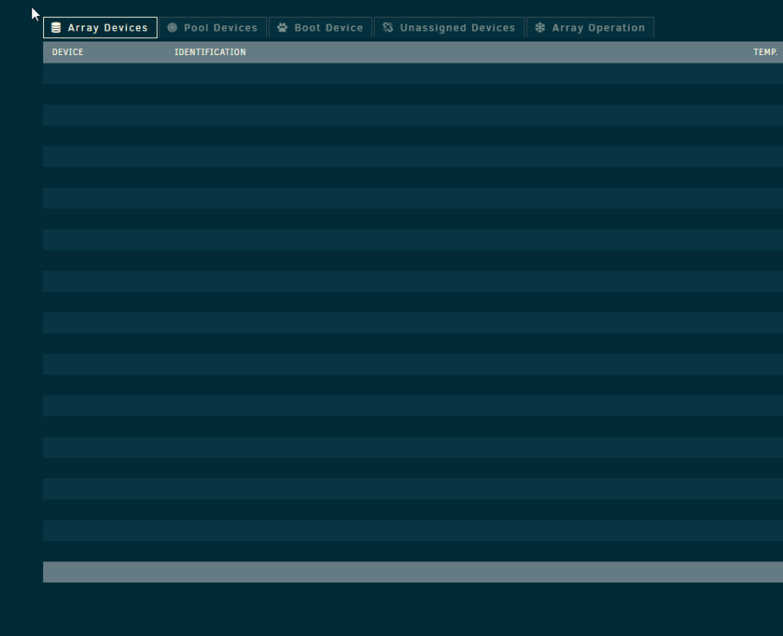Viewport: 783px width, 636px height.
Task: Click the IDENTIFICATION column header
Action: (x=210, y=52)
